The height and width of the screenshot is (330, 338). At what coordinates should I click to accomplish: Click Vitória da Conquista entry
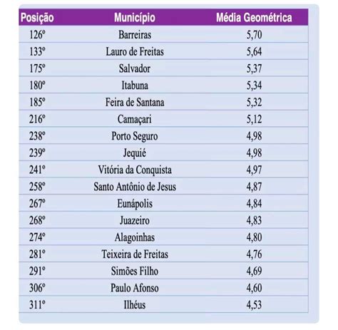pyautogui.click(x=135, y=170)
